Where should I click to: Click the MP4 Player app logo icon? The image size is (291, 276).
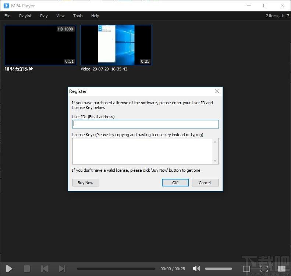pos(6,6)
